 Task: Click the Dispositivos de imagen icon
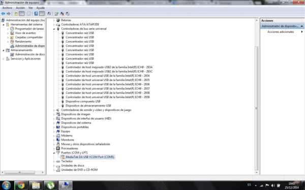pos(58,114)
